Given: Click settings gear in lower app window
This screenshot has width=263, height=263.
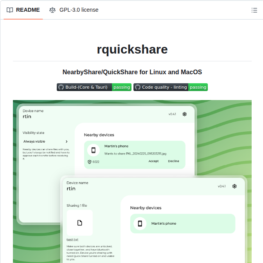Looking at the screenshot, I should pyautogui.click(x=234, y=186).
